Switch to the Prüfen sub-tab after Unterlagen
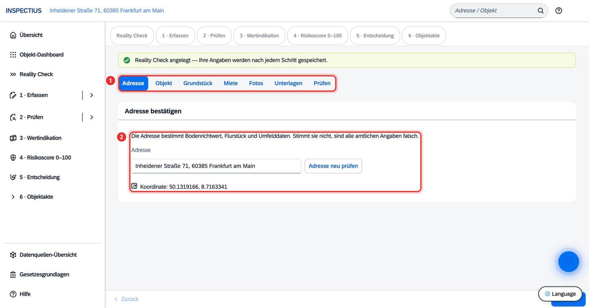 tap(322, 83)
